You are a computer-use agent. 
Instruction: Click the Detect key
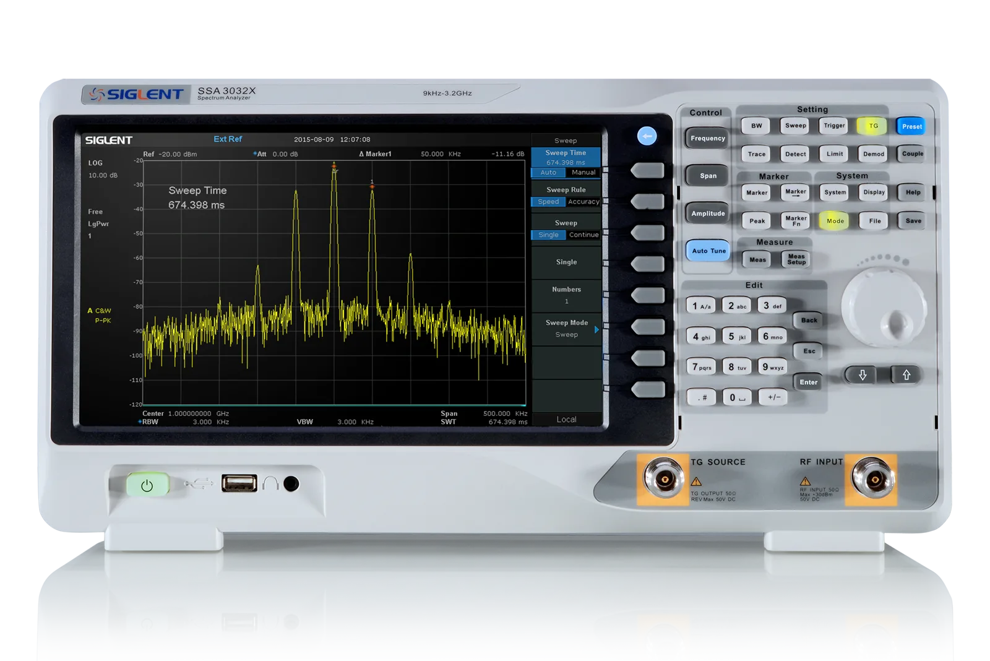[795, 154]
